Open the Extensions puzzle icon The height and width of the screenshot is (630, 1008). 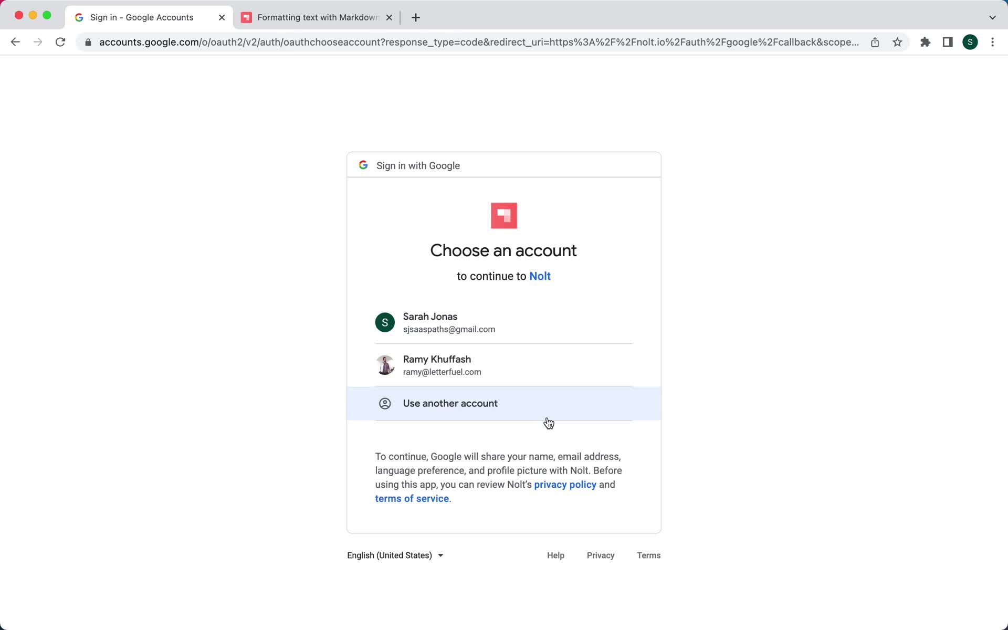(x=925, y=42)
